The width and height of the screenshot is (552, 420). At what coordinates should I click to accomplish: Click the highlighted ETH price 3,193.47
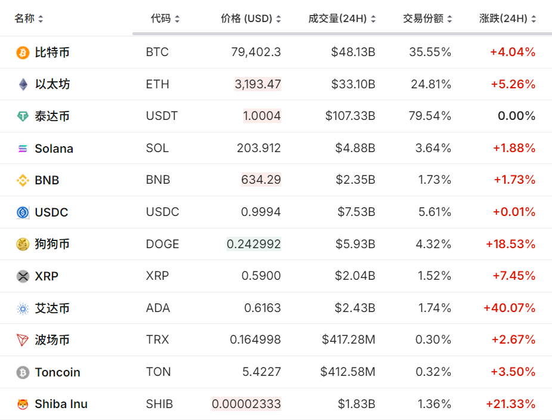click(x=258, y=84)
